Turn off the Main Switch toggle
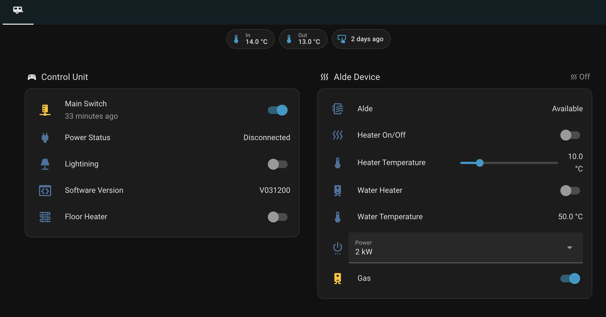Screen dimensions: 606x317 point(278,110)
